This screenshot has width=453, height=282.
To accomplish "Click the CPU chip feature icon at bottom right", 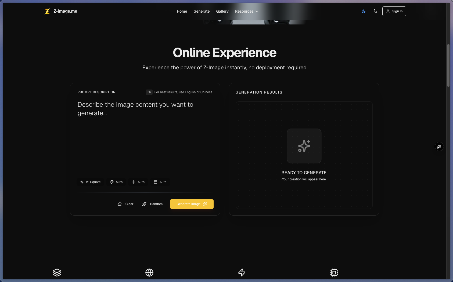I will pyautogui.click(x=334, y=273).
